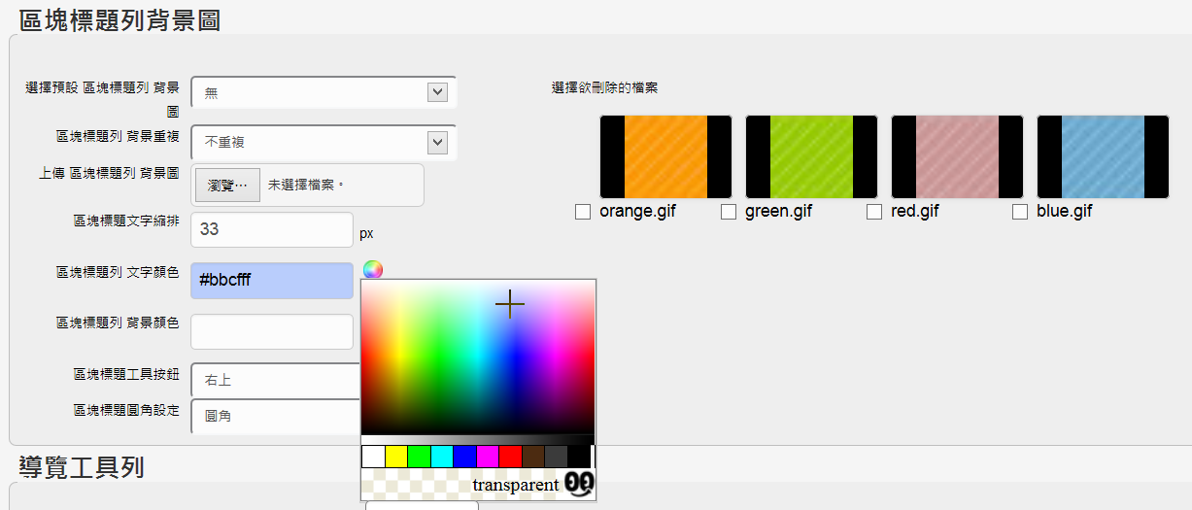The image size is (1192, 510).
Task: Mark the blue.gif checkbox for deletion
Action: (x=1020, y=212)
